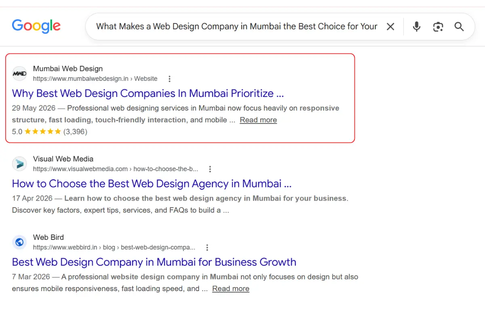Screen dimensions: 485x323
Task: Open three-dot menu for Visual Web Media result
Action: (210, 169)
